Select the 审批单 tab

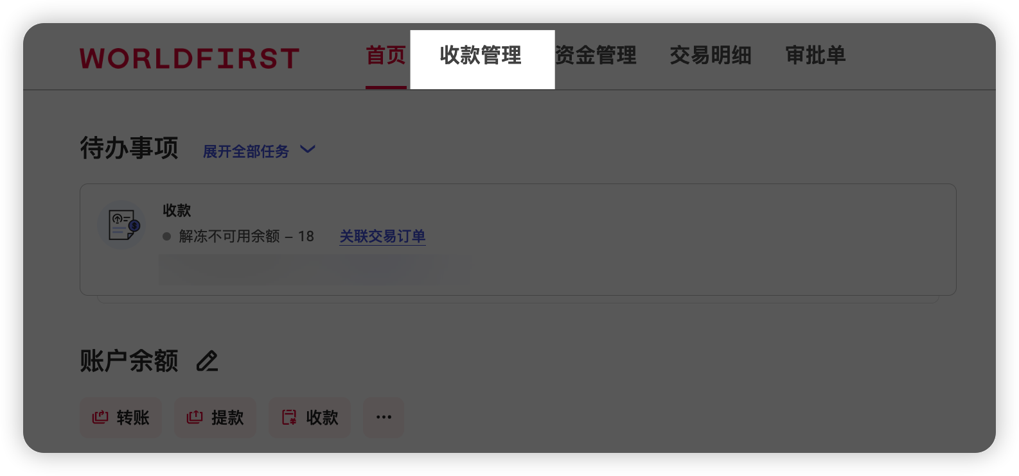[x=815, y=56]
